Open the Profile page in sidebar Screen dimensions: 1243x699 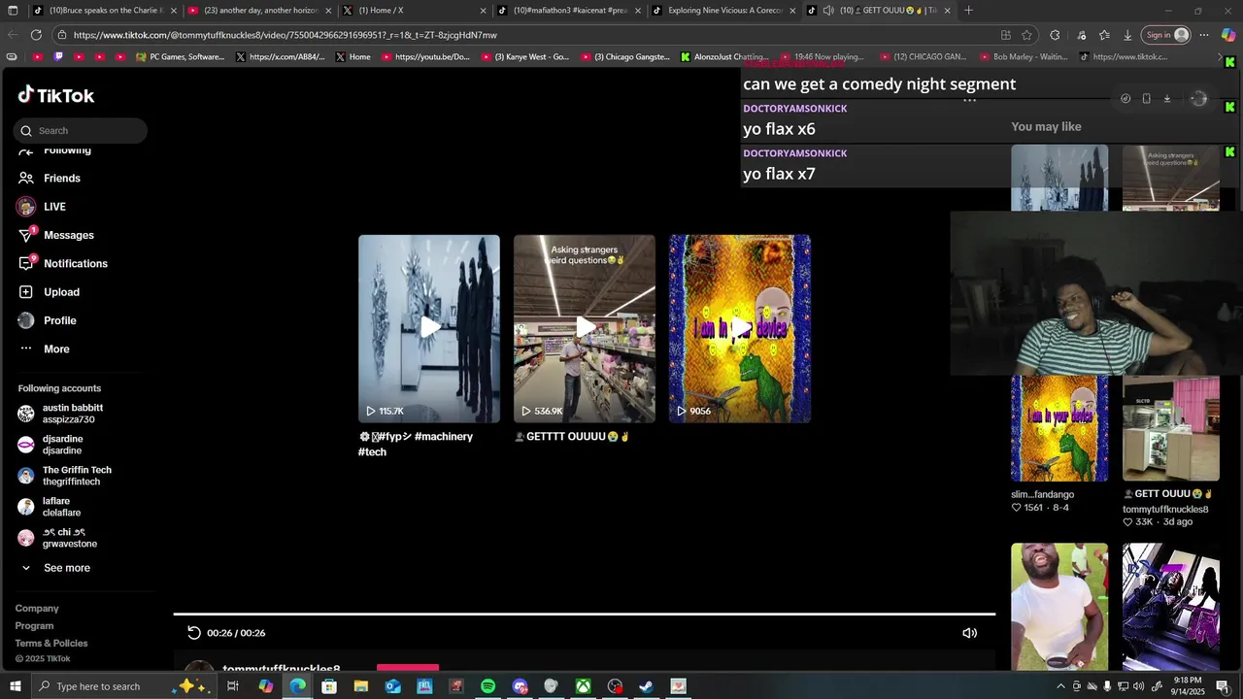[47, 320]
